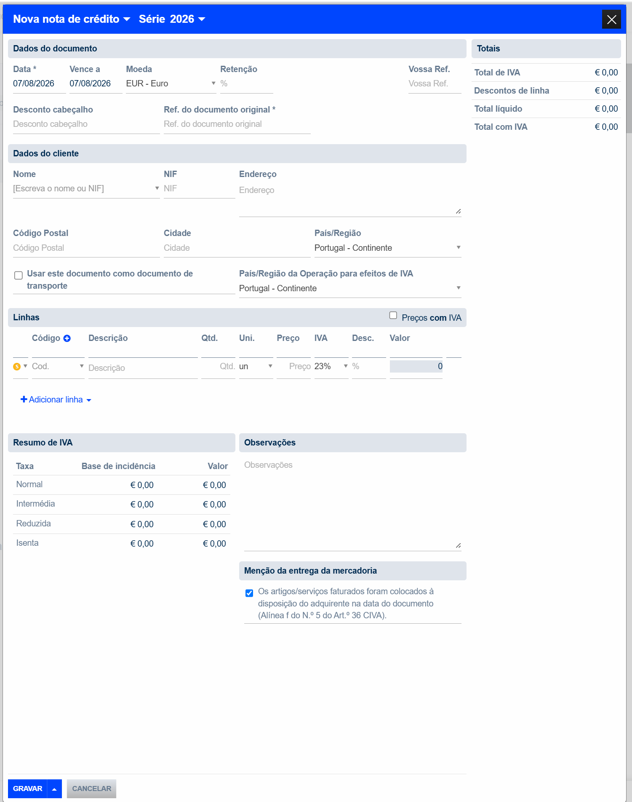This screenshot has width=632, height=802.
Task: Focus Ref. do documento original field
Action: [237, 124]
